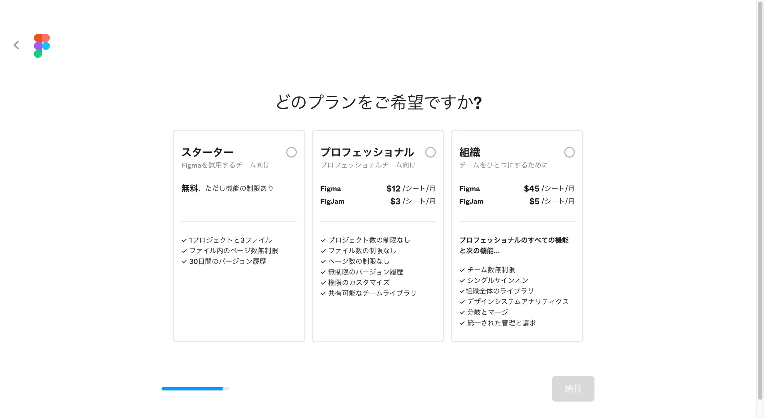Click Figmaを試用するチーム向け subtitle
The height and width of the screenshot is (418, 764).
tap(225, 165)
